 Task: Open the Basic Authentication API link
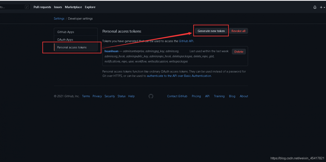[x=179, y=76]
